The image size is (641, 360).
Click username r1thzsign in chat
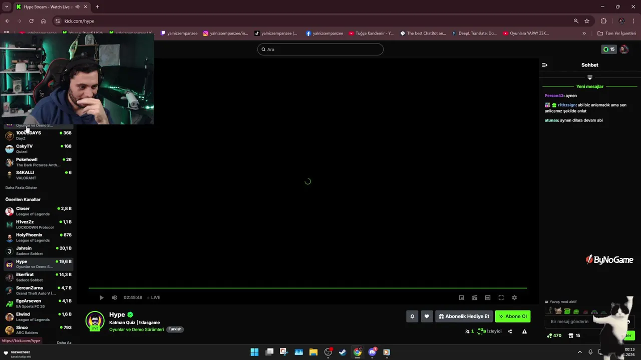click(567, 105)
